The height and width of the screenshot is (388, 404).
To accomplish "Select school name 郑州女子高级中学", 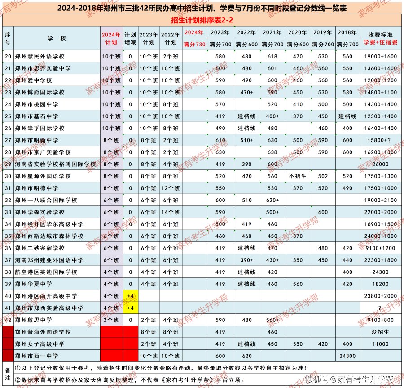I will click(x=40, y=344).
